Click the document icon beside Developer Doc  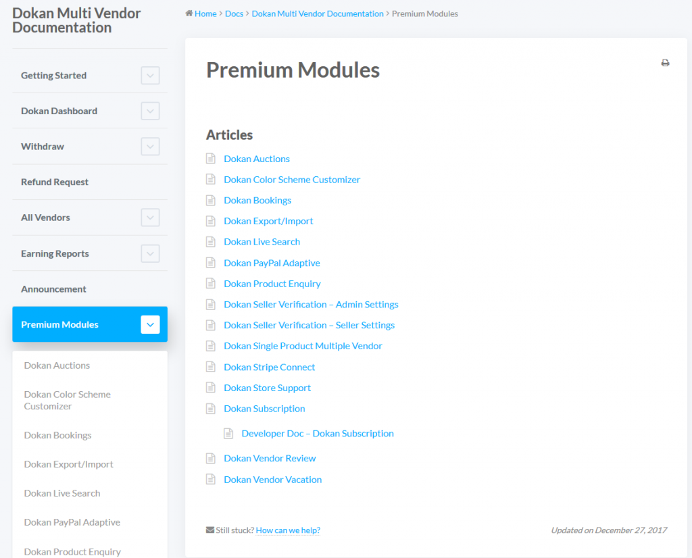pyautogui.click(x=228, y=432)
